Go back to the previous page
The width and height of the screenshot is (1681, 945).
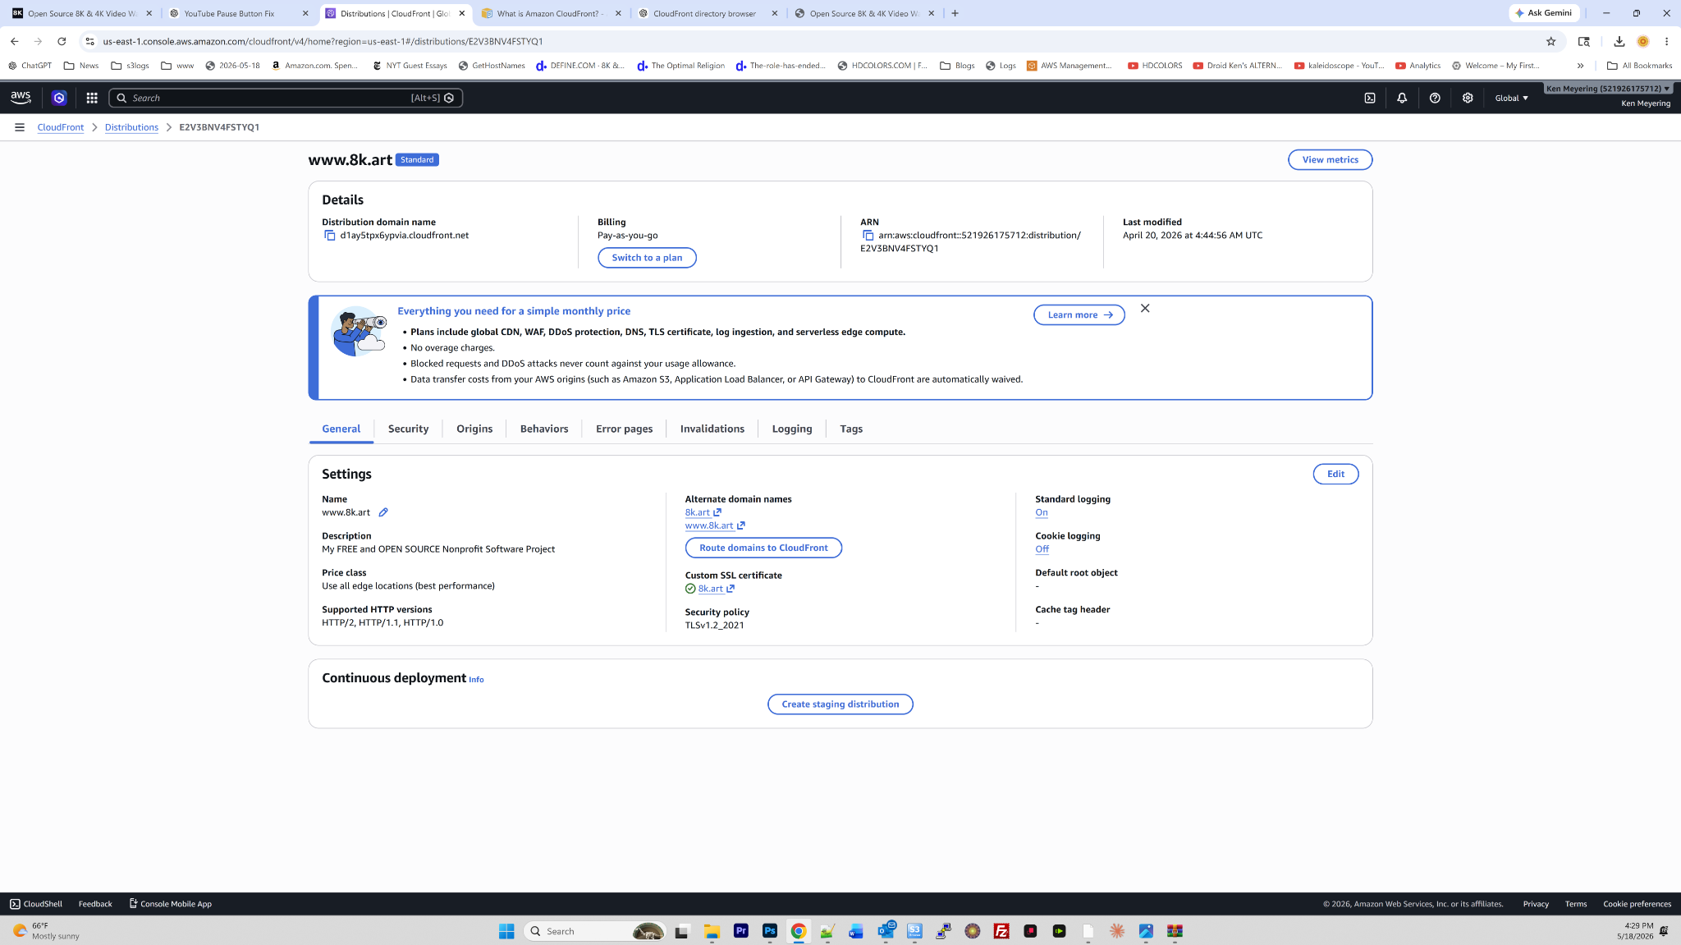pos(15,41)
